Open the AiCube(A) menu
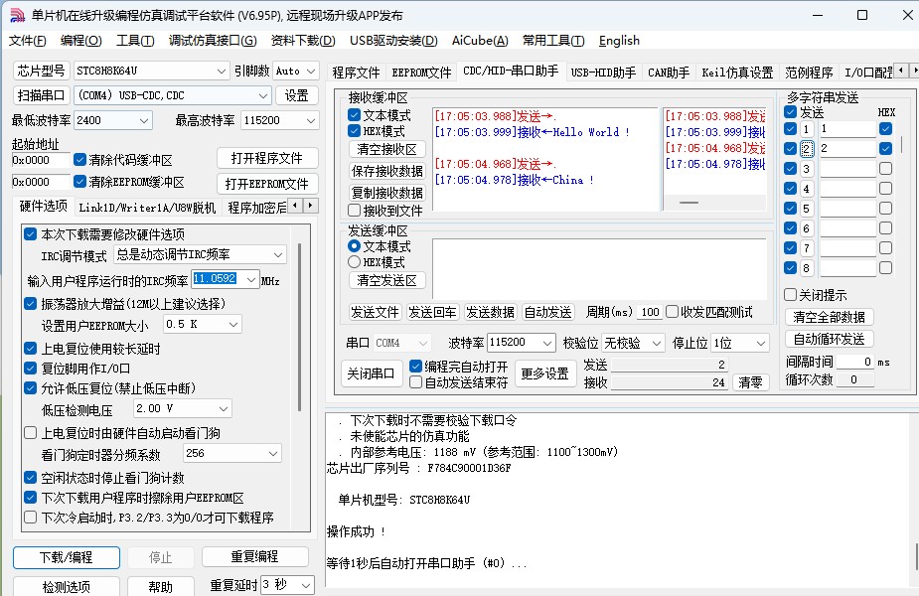The width and height of the screenshot is (919, 596). [480, 41]
